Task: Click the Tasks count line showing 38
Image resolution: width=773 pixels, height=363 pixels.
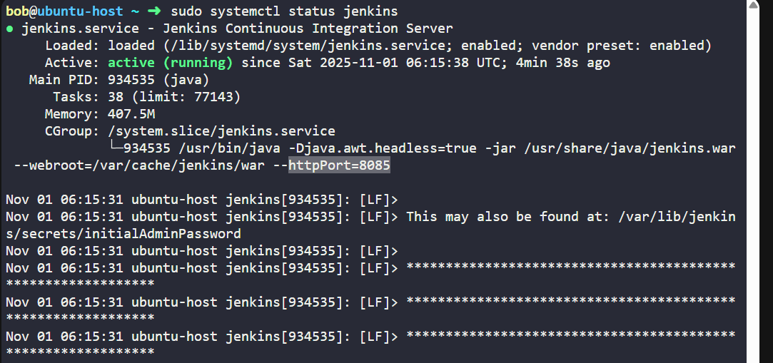Action: (x=174, y=97)
